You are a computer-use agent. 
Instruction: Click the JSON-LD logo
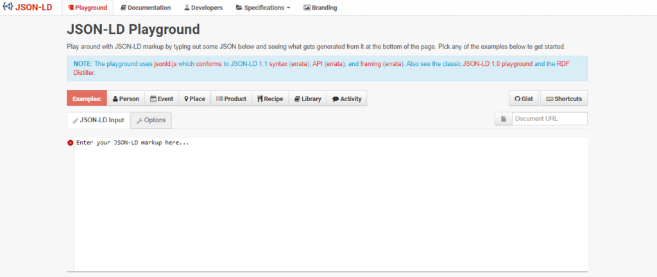click(28, 7)
